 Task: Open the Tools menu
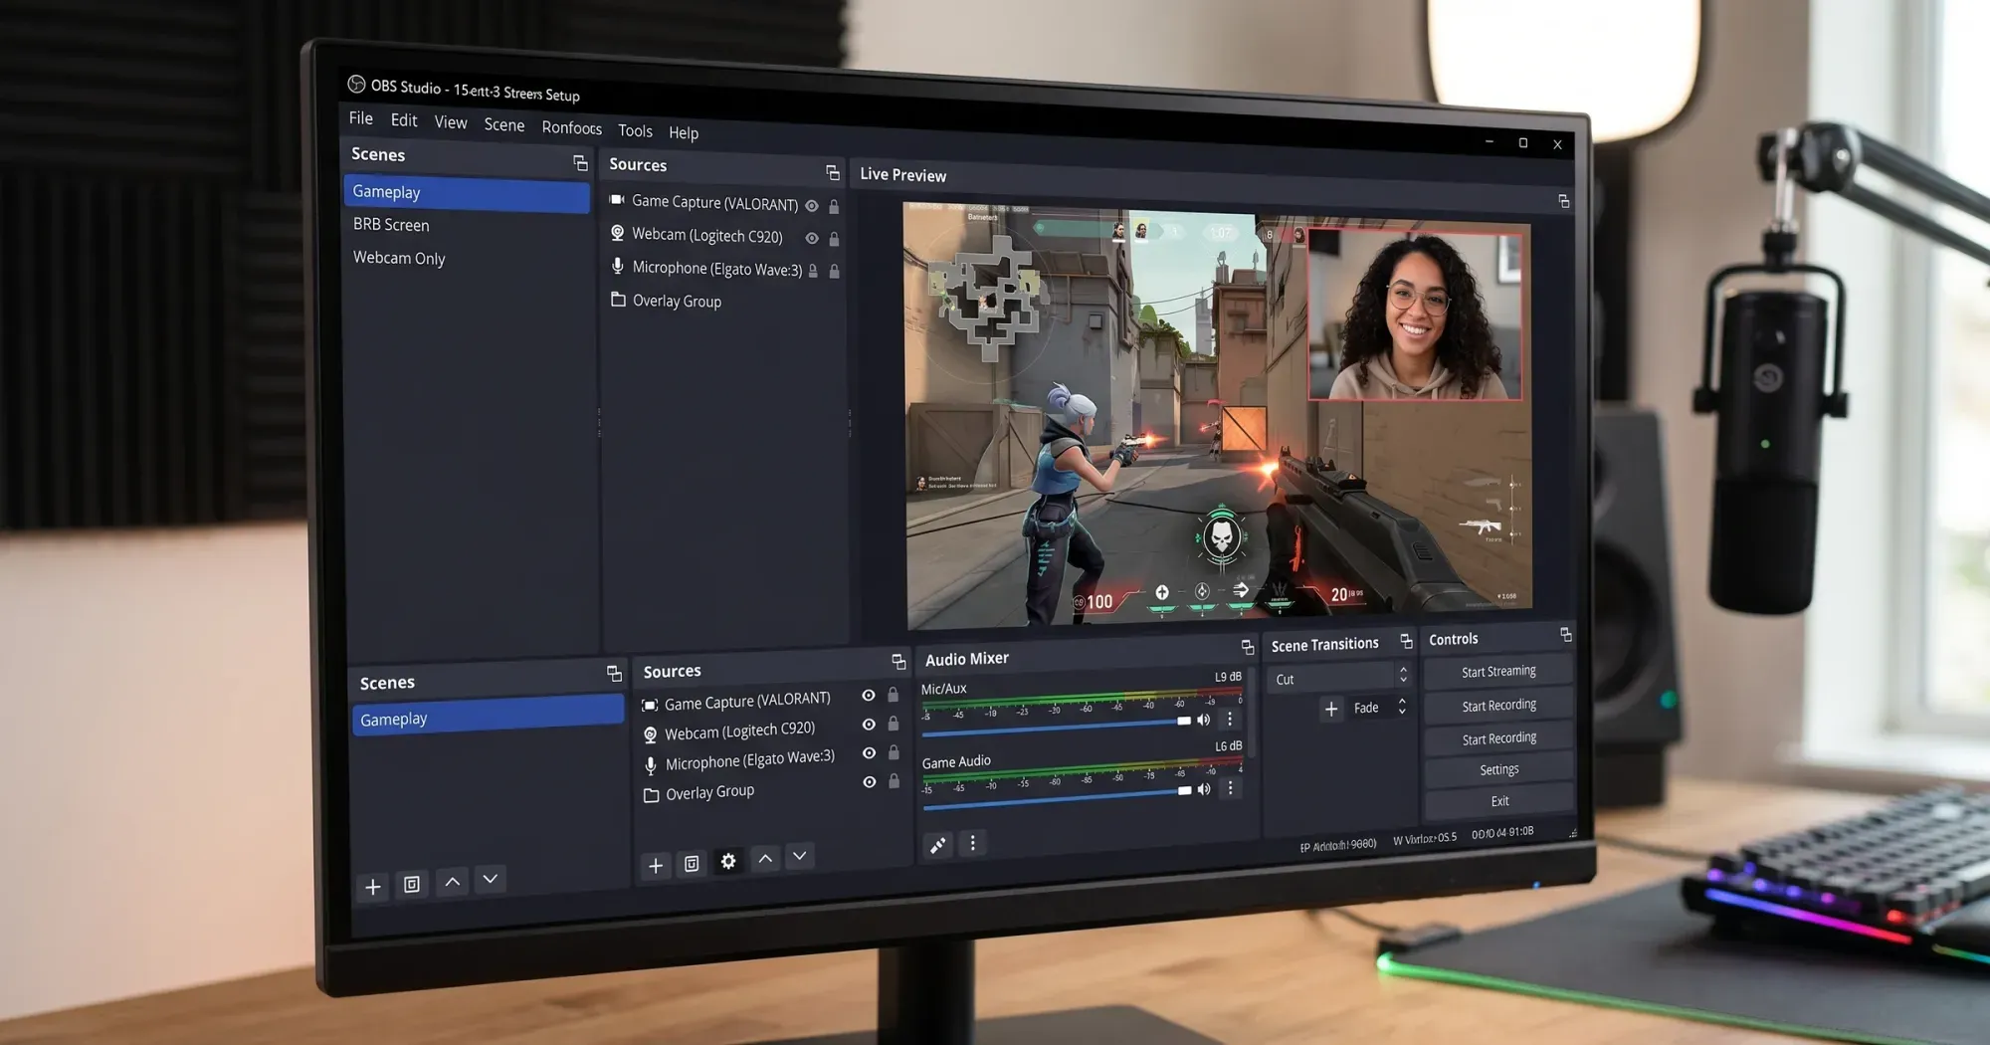click(x=635, y=130)
